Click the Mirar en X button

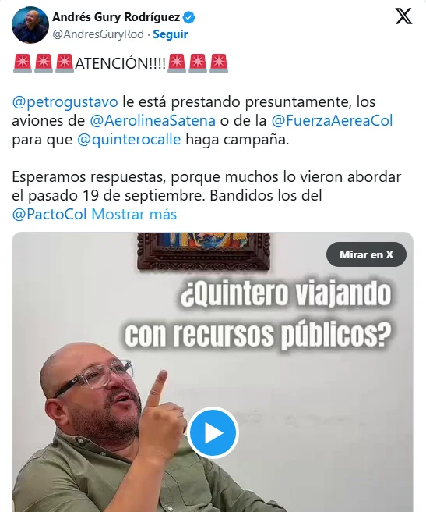click(x=366, y=254)
